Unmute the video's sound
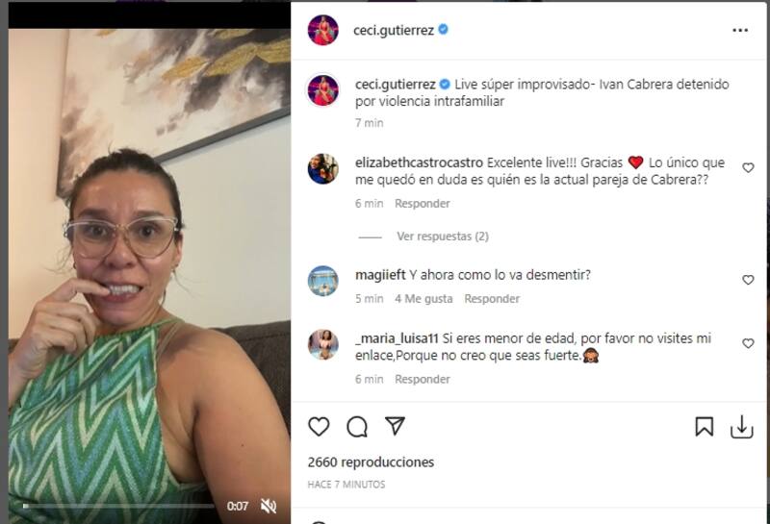770x524 pixels. click(x=269, y=506)
